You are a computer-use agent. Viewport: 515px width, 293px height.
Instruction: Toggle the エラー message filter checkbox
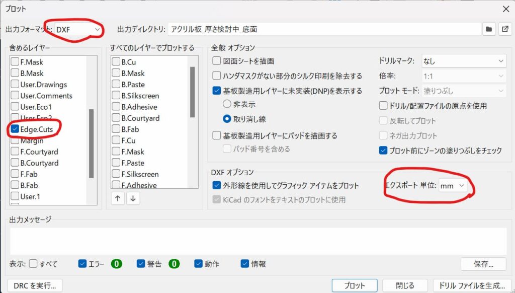click(82, 263)
